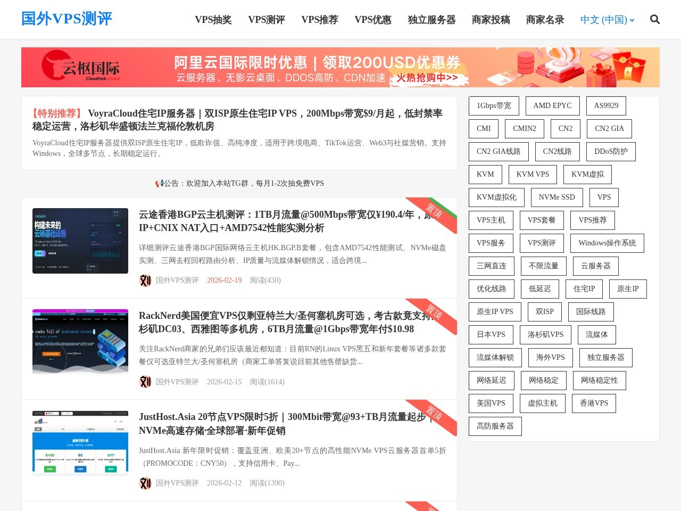The width and height of the screenshot is (681, 511).
Task: Open the search magnifier icon
Action: tap(654, 19)
